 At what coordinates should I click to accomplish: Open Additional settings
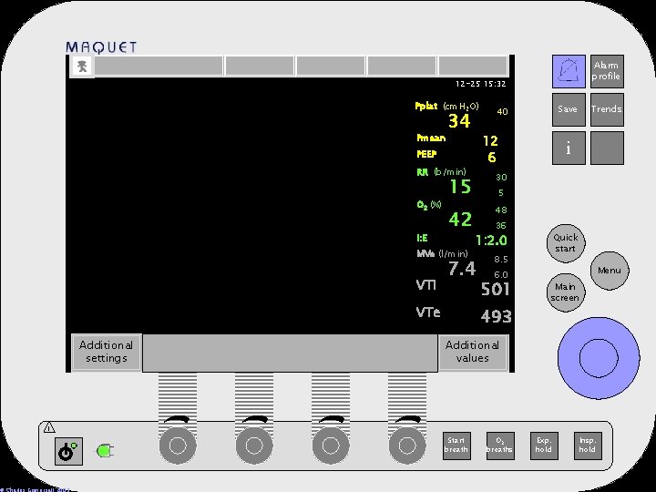point(107,352)
